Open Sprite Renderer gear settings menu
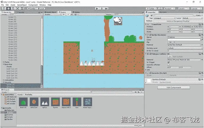This screenshot has height=128, width=204. [x=202, y=35]
